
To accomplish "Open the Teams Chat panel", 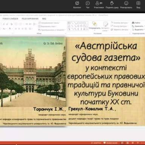I will (x=88, y=5).
